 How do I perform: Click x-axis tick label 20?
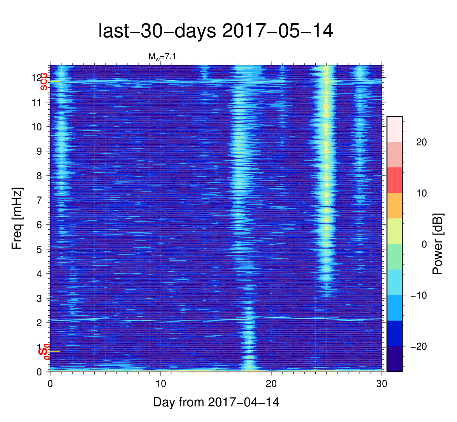271,384
